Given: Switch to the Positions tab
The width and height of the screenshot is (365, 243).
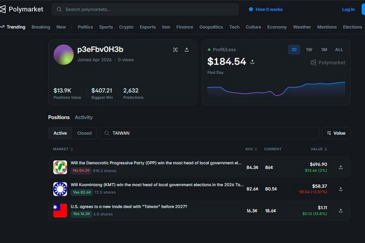Looking at the screenshot, I should (x=59, y=117).
